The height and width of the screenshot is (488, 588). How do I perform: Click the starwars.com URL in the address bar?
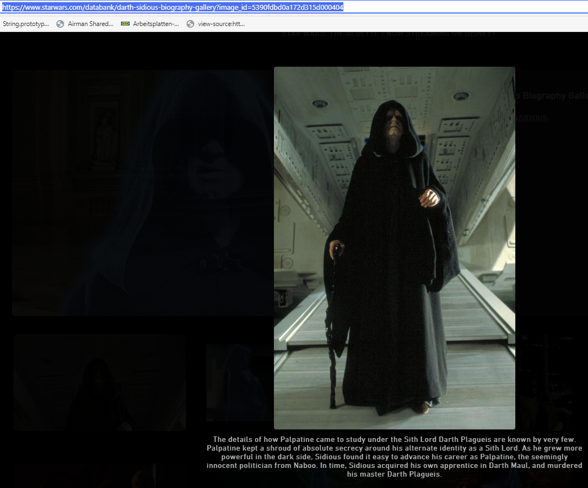point(172,7)
